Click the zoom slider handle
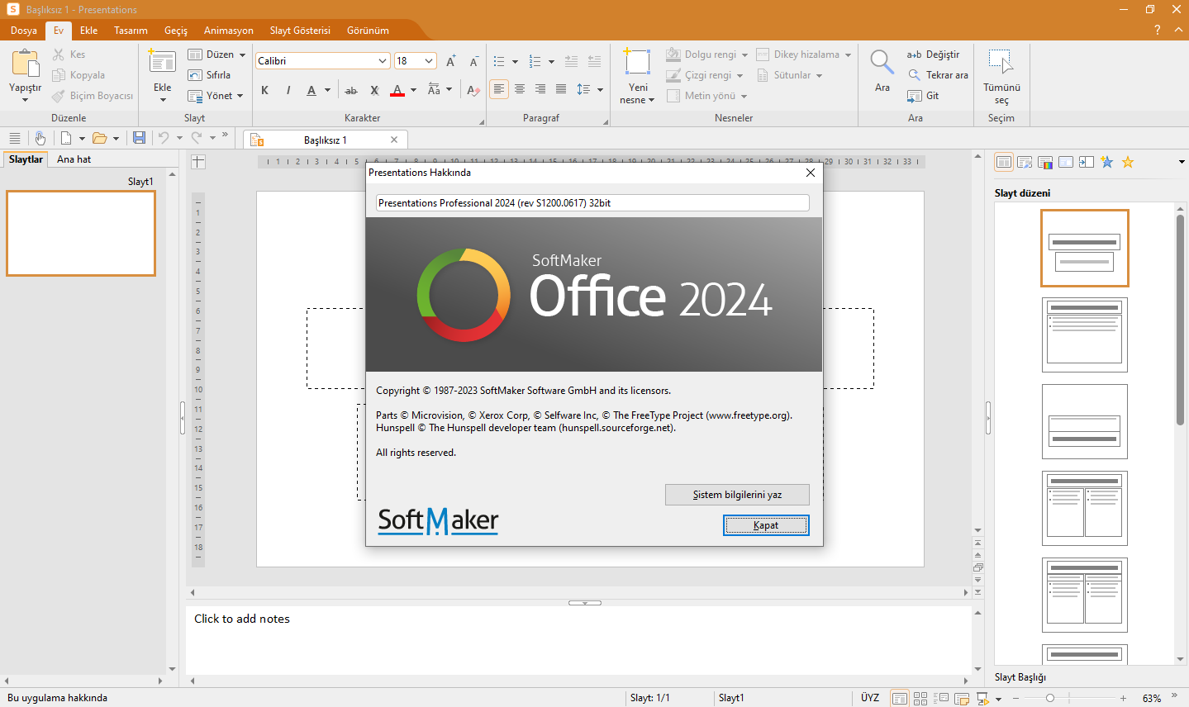 point(1050,698)
